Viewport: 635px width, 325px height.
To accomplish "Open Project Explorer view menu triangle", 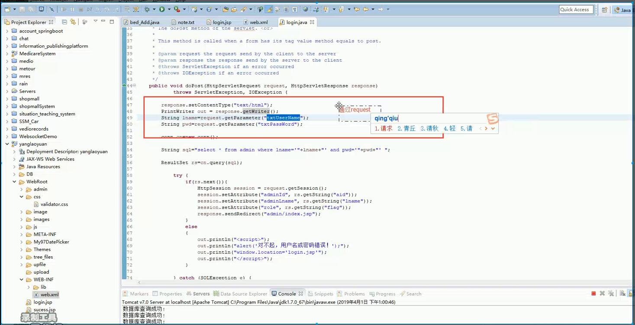I will click(95, 21).
